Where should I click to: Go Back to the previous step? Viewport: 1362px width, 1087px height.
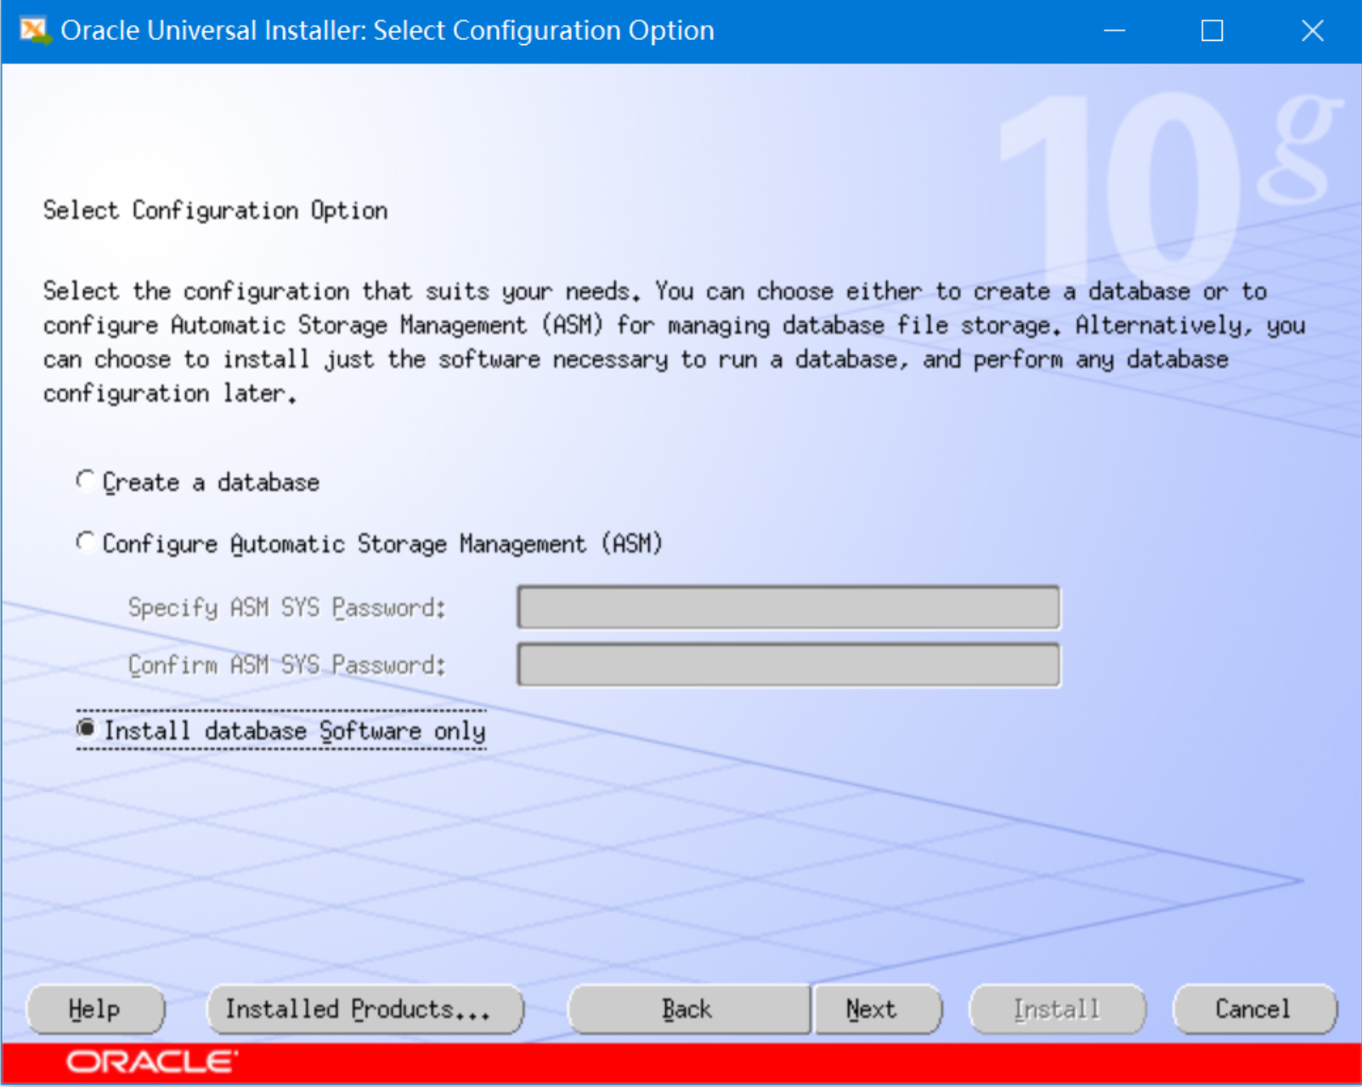coord(689,1009)
